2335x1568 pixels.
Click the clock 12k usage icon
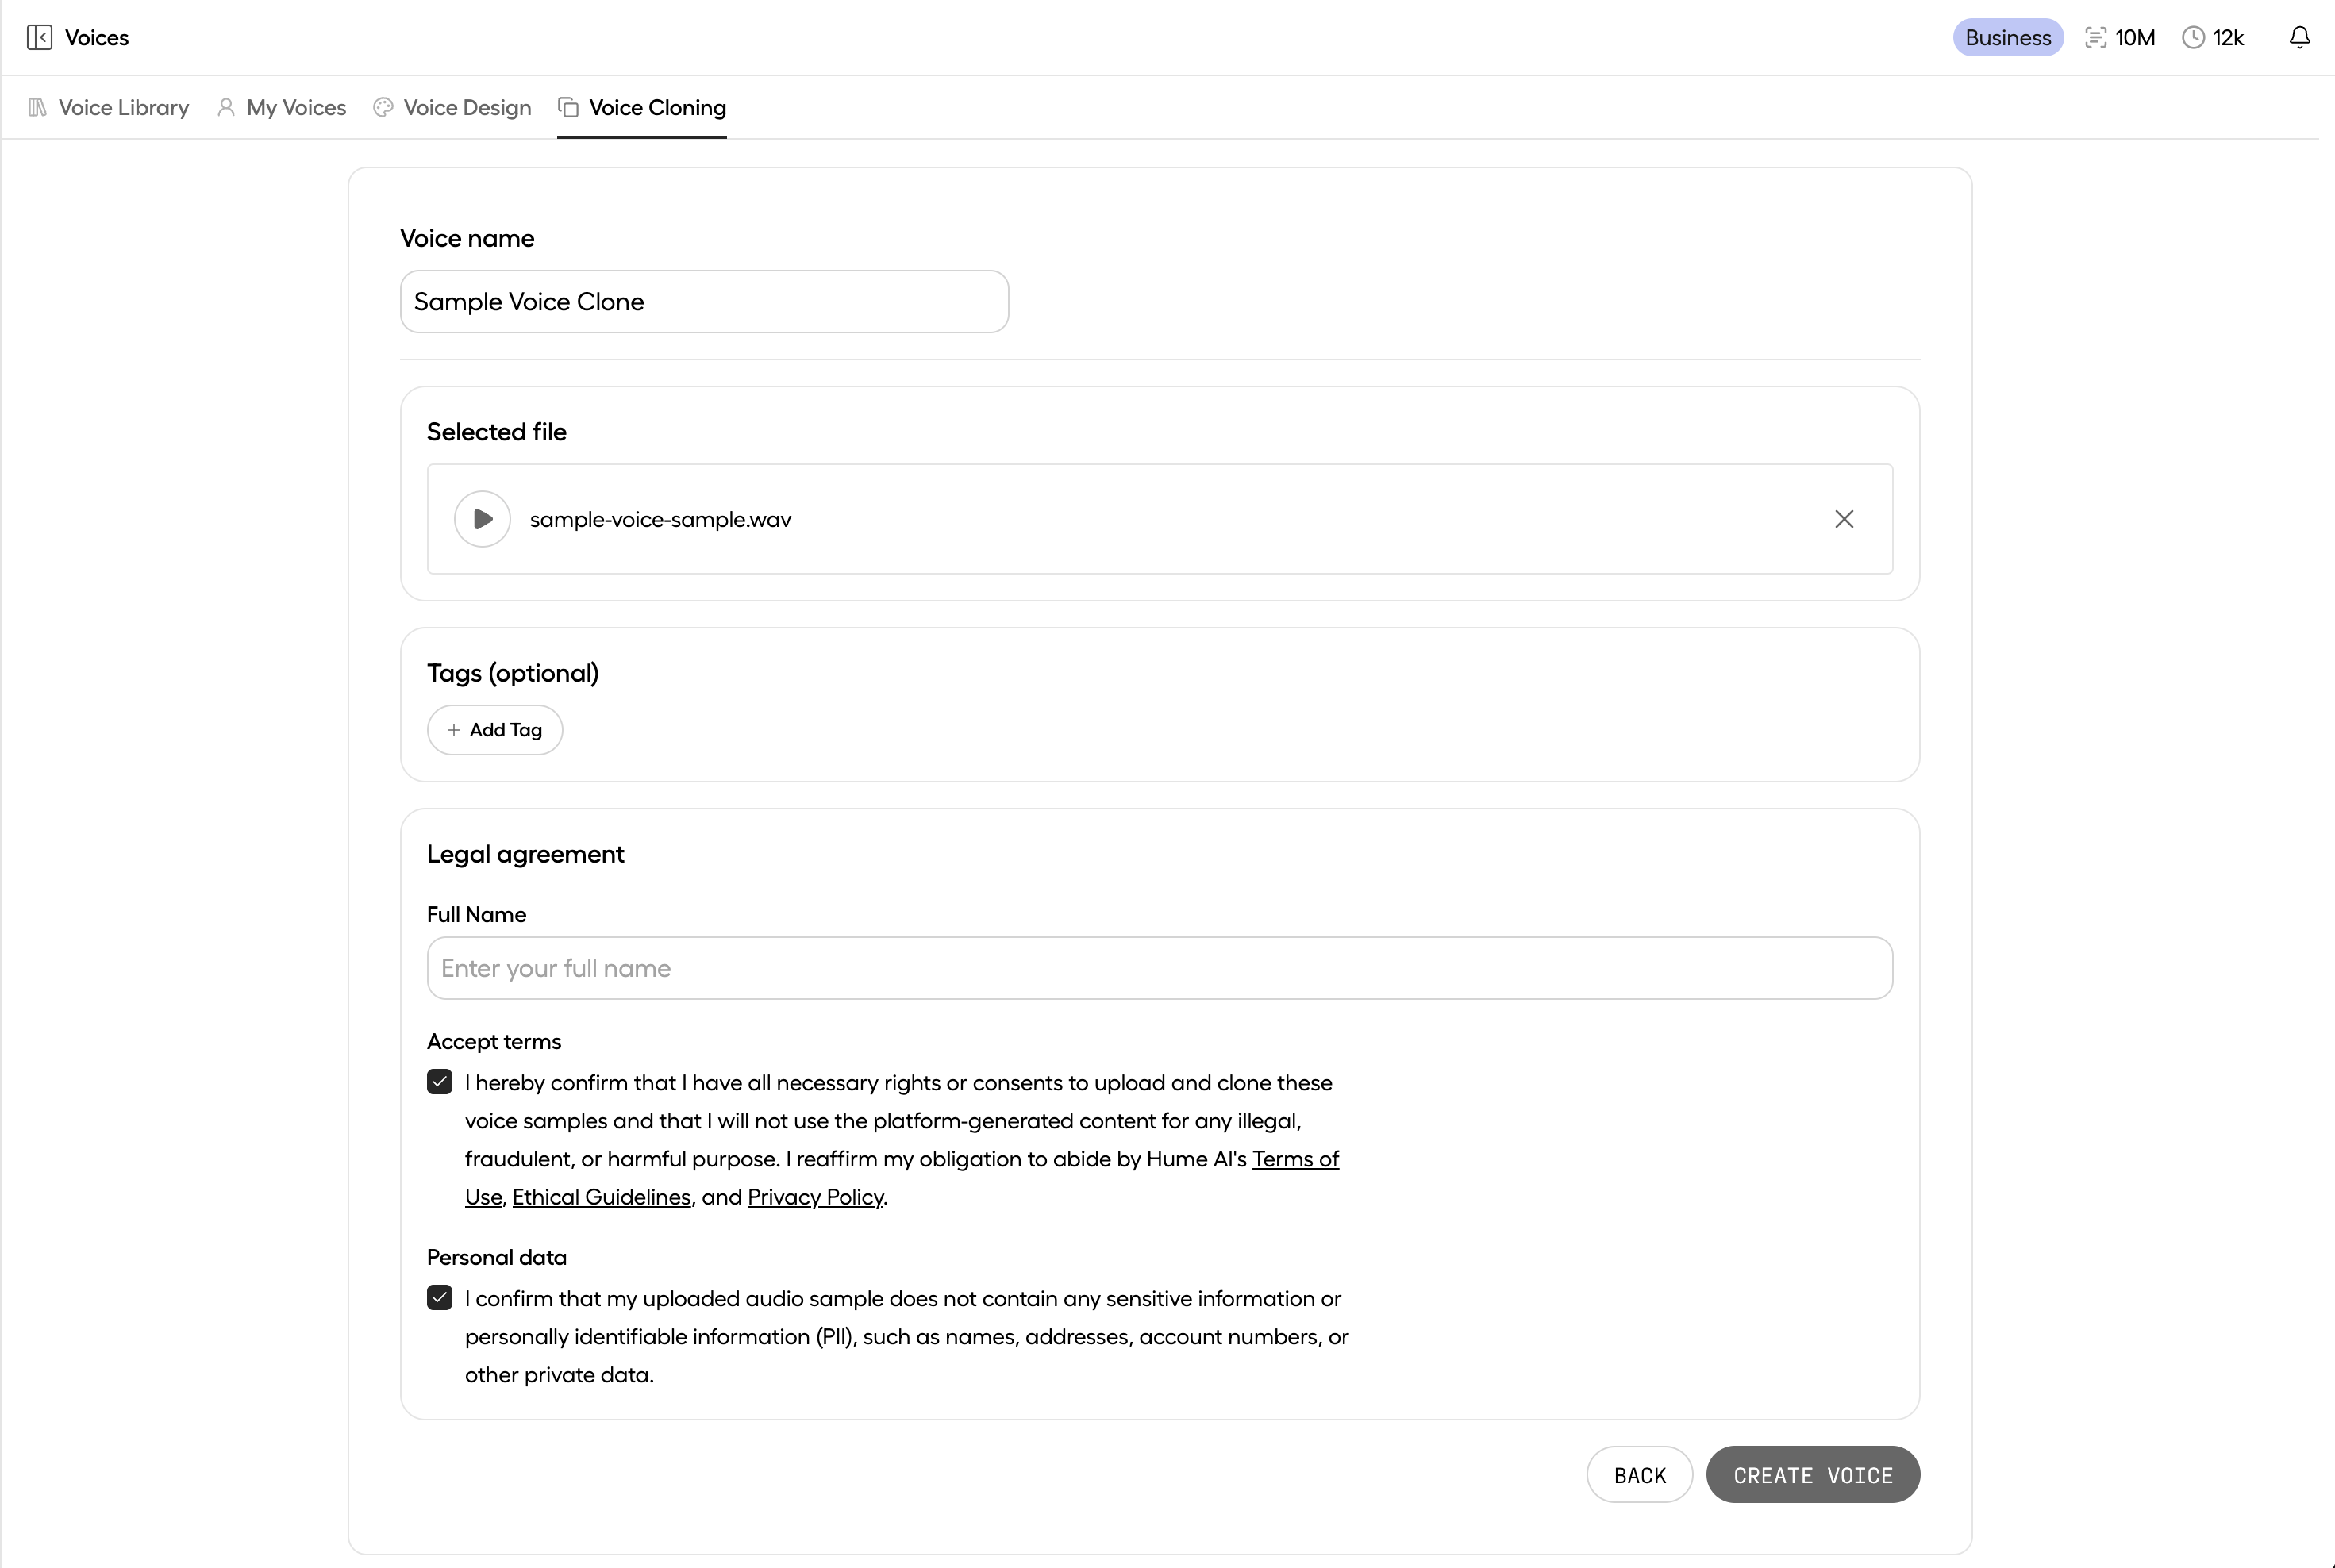[2192, 38]
